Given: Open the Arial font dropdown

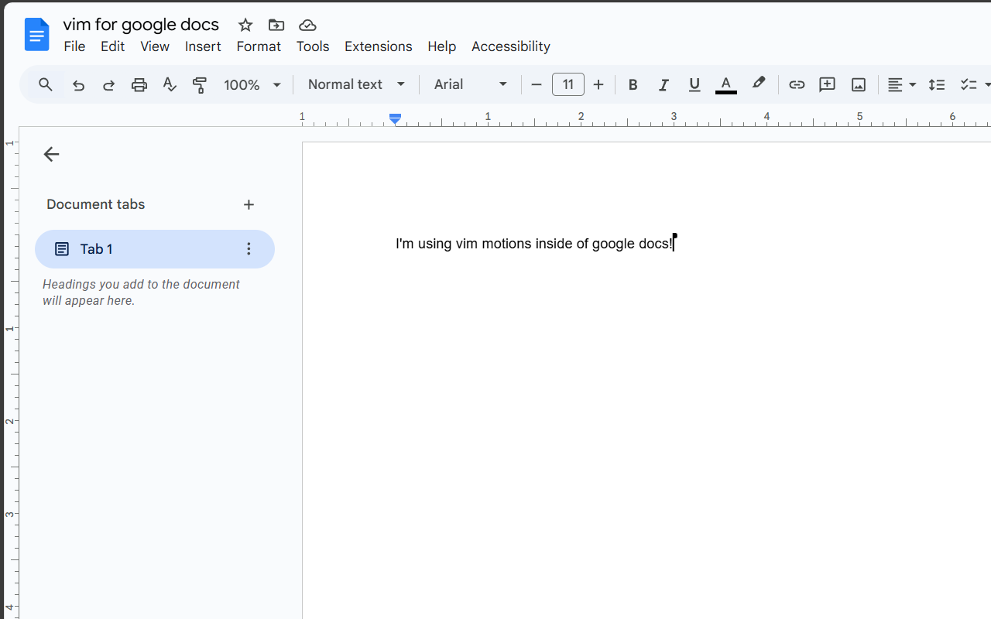Looking at the screenshot, I should (470, 85).
